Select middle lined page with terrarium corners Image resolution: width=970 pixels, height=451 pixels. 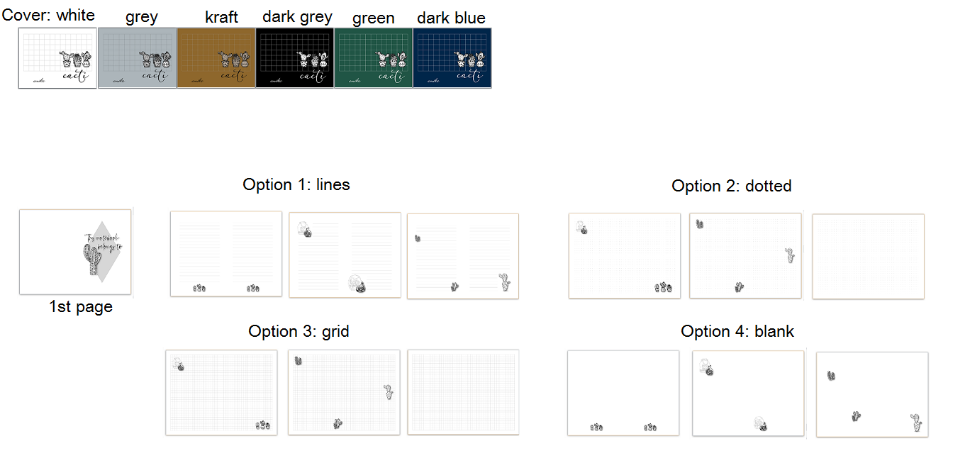[x=345, y=255]
